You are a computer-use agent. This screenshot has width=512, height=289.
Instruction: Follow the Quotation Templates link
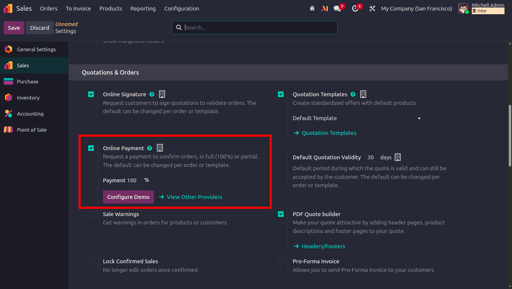click(x=329, y=133)
